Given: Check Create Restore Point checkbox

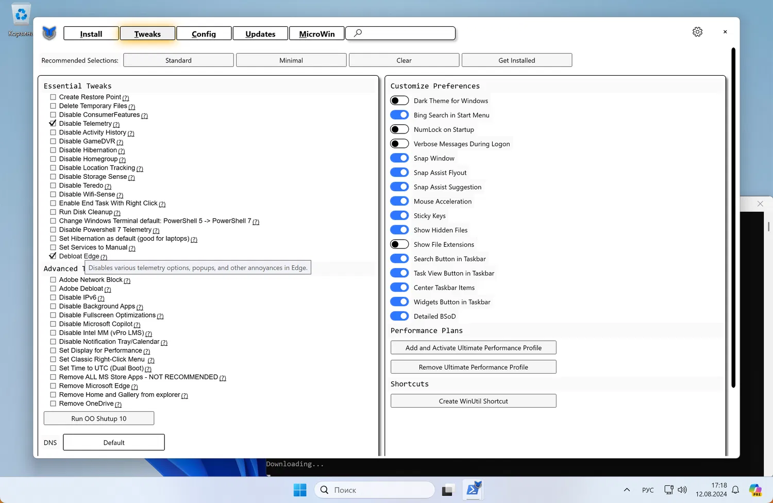Looking at the screenshot, I should pyautogui.click(x=53, y=97).
